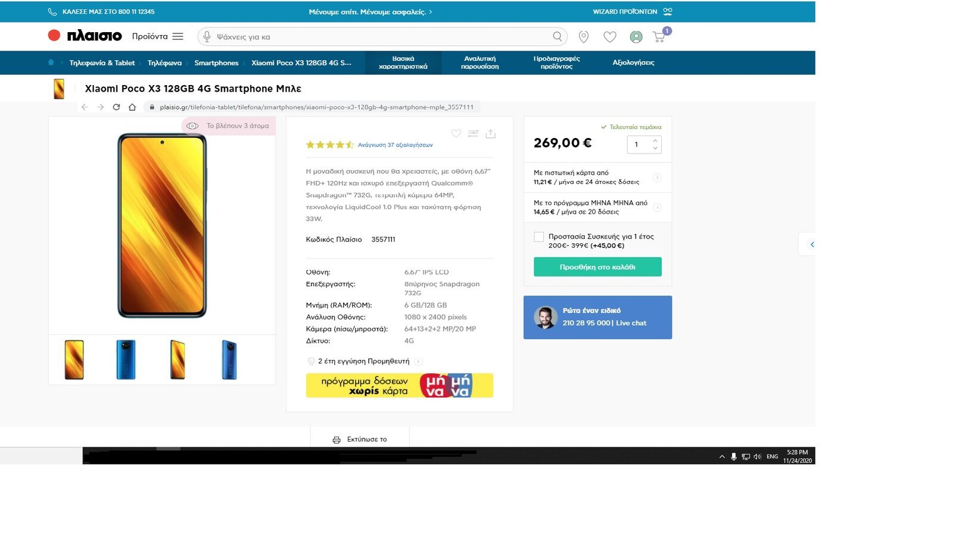Show ΜΗΝΑ ΜΗΝΑ program info icon
This screenshot has height=536, width=953.
[657, 207]
